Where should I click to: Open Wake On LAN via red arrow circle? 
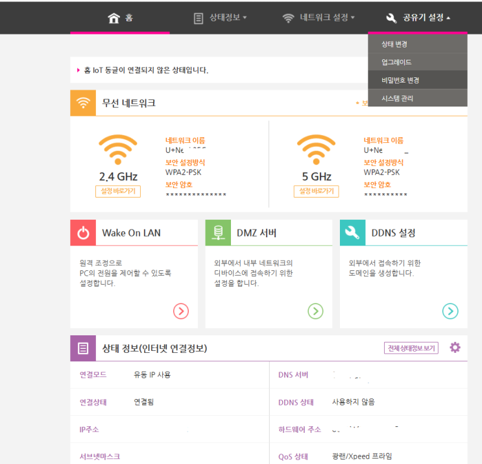(181, 311)
